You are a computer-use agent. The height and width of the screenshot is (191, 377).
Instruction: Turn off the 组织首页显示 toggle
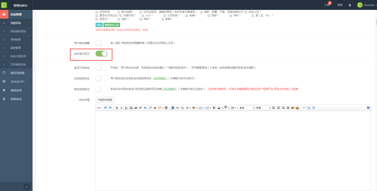[x=101, y=54]
